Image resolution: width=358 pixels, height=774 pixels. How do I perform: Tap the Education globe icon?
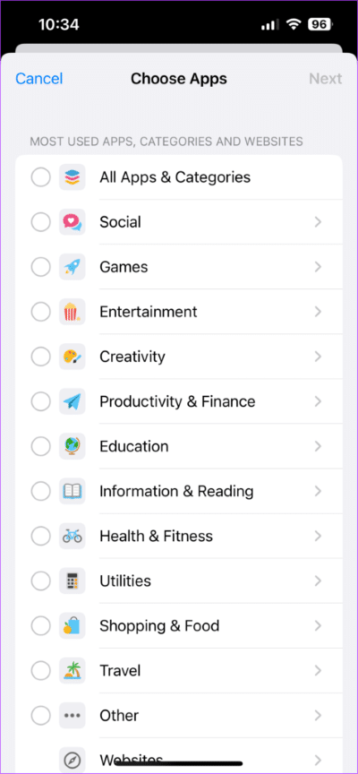pyautogui.click(x=72, y=446)
